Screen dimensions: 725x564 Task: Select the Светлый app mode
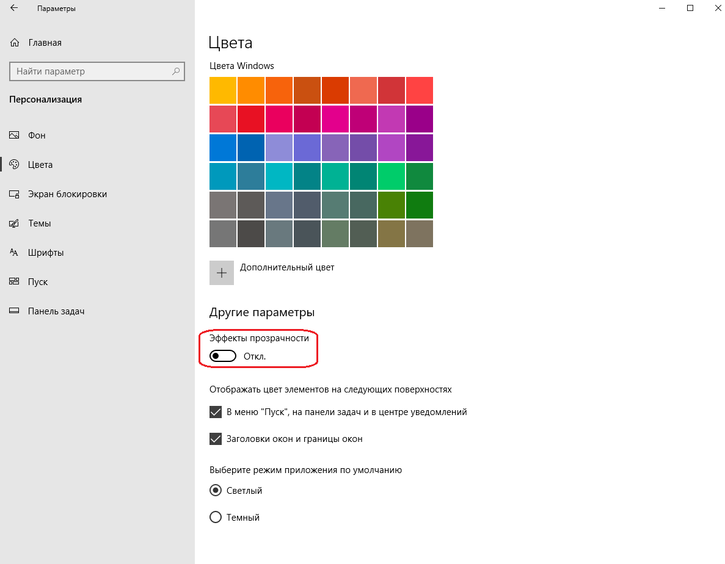(x=216, y=490)
